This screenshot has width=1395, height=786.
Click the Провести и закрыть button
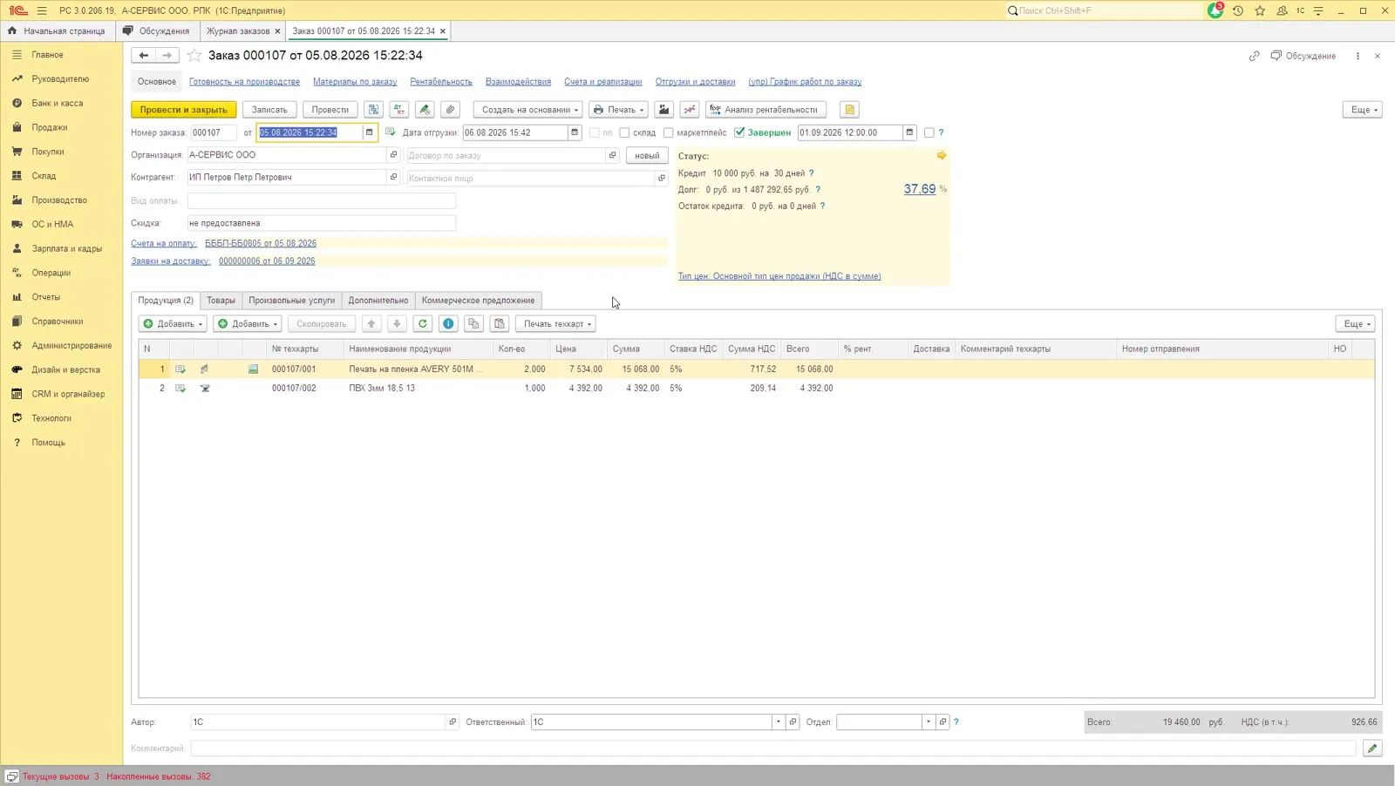[x=184, y=110]
